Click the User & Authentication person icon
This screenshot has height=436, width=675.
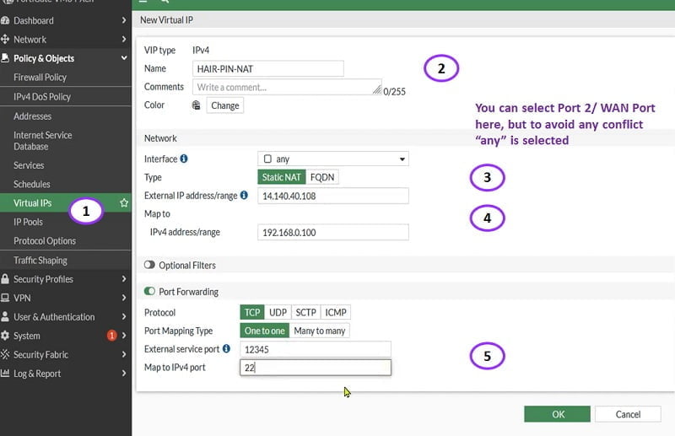click(5, 317)
